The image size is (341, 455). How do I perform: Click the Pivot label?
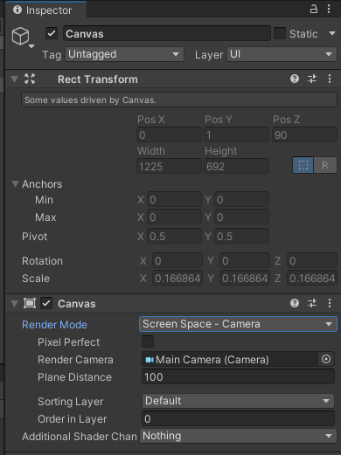tap(34, 237)
